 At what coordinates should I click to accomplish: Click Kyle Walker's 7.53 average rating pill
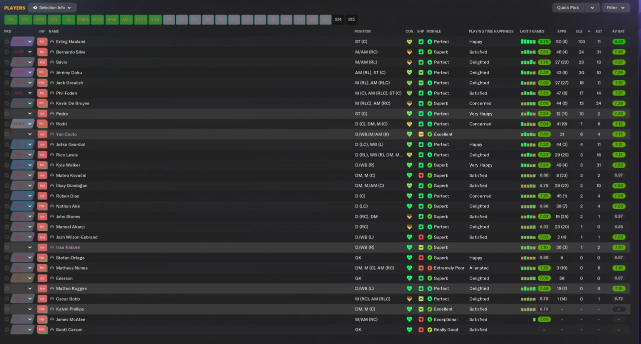(x=618, y=165)
